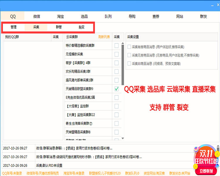The width and height of the screenshot is (220, 176).
Task: Enable 【大唐】监控采集群22 checkbox
Action: (116, 115)
